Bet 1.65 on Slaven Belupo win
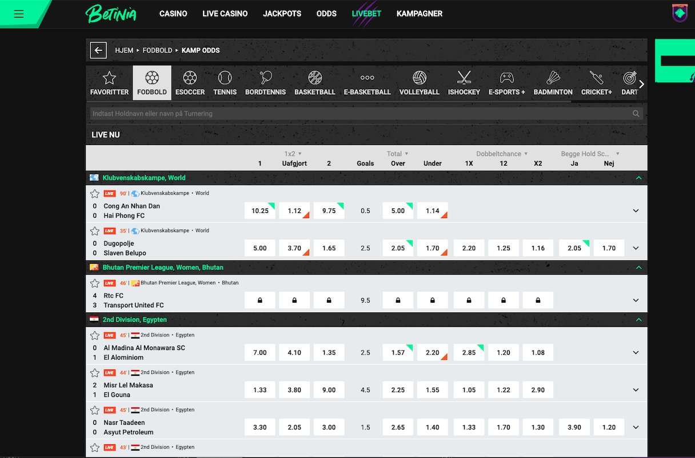Image resolution: width=695 pixels, height=458 pixels. point(329,248)
